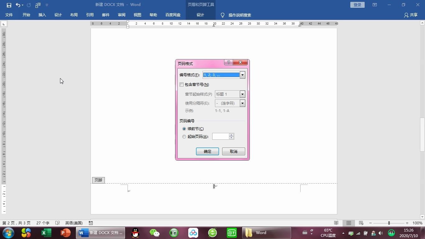Confirm with the 确定 button

point(207,151)
